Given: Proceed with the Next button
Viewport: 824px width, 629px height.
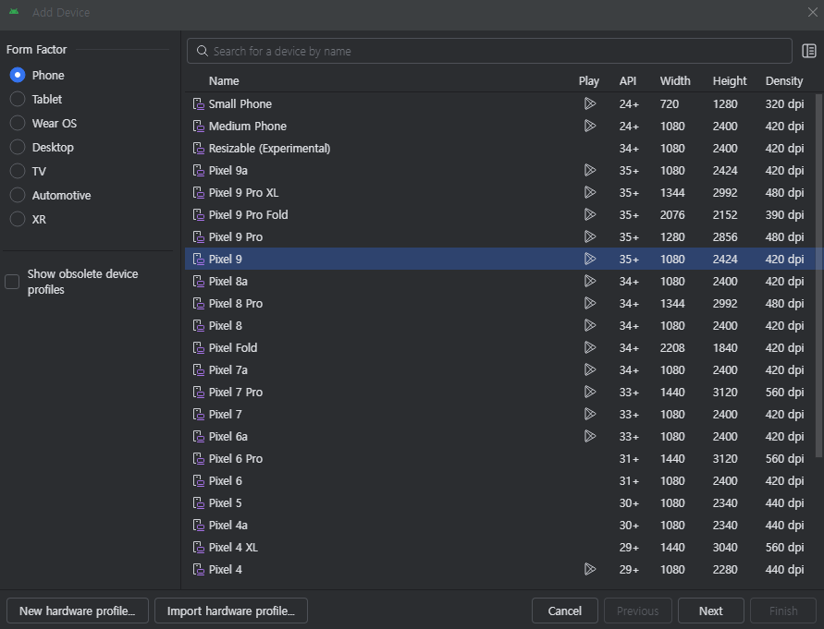Looking at the screenshot, I should 710,611.
